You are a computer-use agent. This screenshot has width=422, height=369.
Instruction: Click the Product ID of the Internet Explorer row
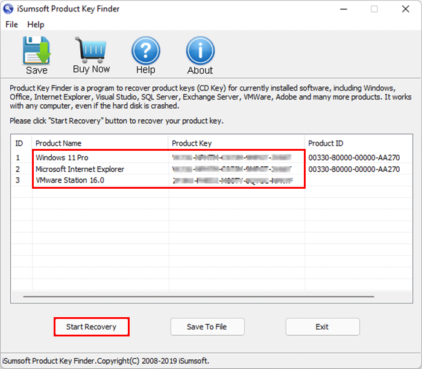tap(354, 169)
